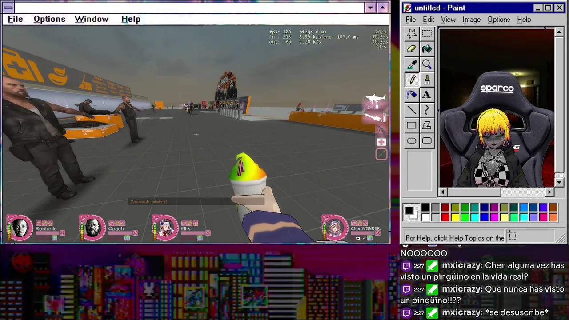Open the Window menu in the game window
569x320 pixels.
click(x=92, y=19)
